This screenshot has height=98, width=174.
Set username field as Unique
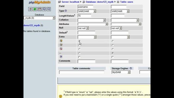[x=79, y=49]
